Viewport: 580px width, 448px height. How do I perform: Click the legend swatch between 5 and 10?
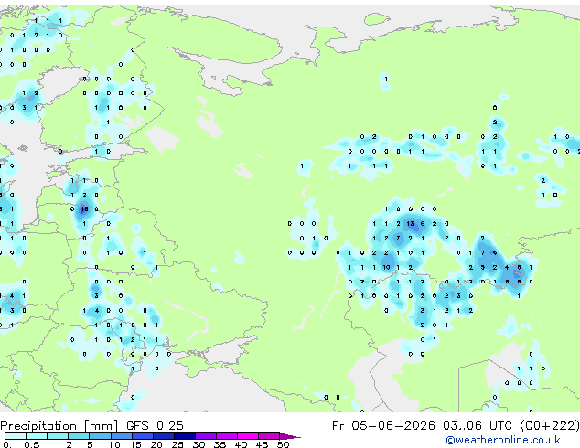pos(100,436)
